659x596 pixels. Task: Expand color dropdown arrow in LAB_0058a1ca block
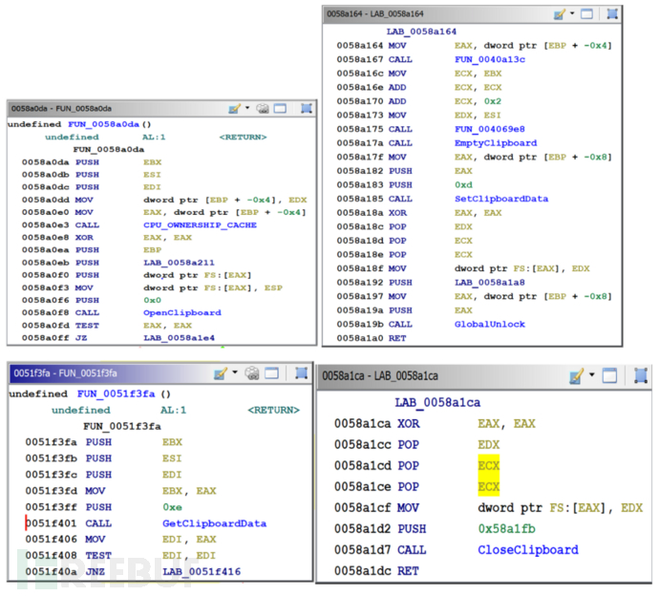(x=592, y=376)
